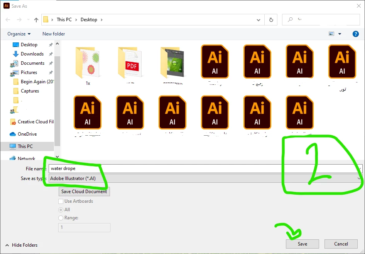Click the Forward navigation arrow
The width and height of the screenshot is (365, 254).
19,20
